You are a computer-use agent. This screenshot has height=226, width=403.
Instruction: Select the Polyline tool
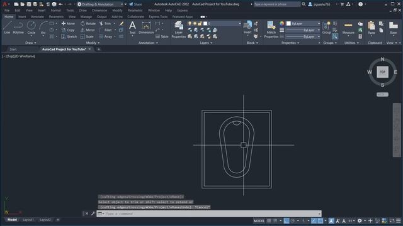tap(18, 28)
